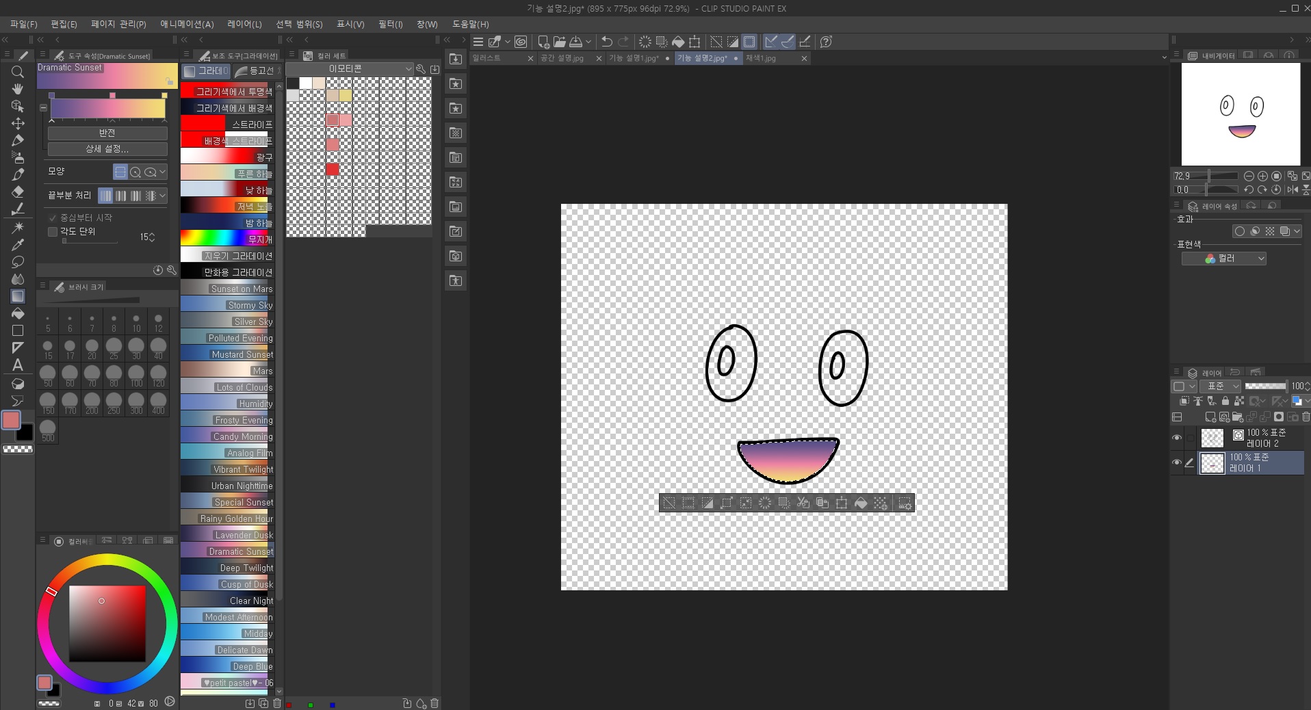Select the Move layer tool
Viewport: 1311px width, 710px height.
pyautogui.click(x=18, y=123)
